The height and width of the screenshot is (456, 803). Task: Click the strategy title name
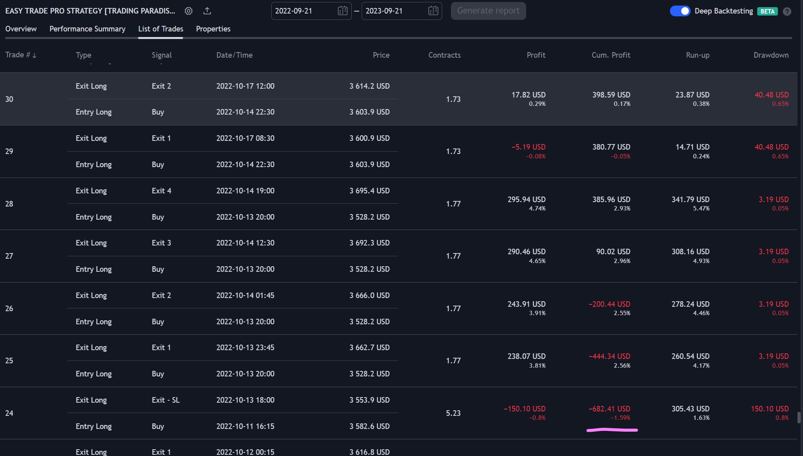pos(90,11)
